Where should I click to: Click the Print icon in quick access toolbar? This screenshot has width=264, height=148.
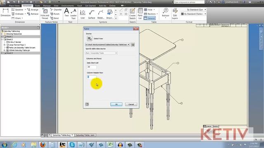pyautogui.click(x=31, y=2)
